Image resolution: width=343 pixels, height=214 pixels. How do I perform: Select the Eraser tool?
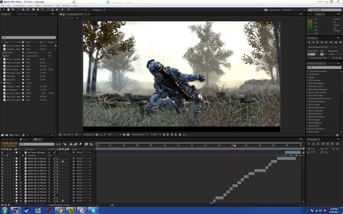[57, 10]
